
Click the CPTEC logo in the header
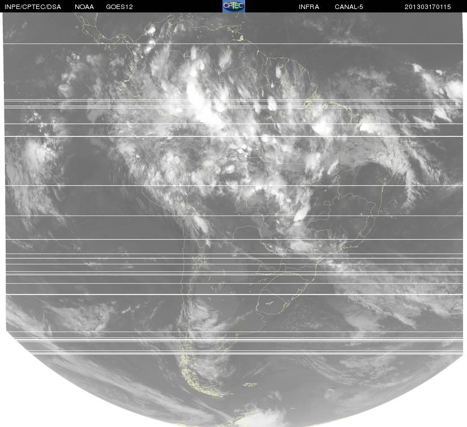(x=233, y=6)
